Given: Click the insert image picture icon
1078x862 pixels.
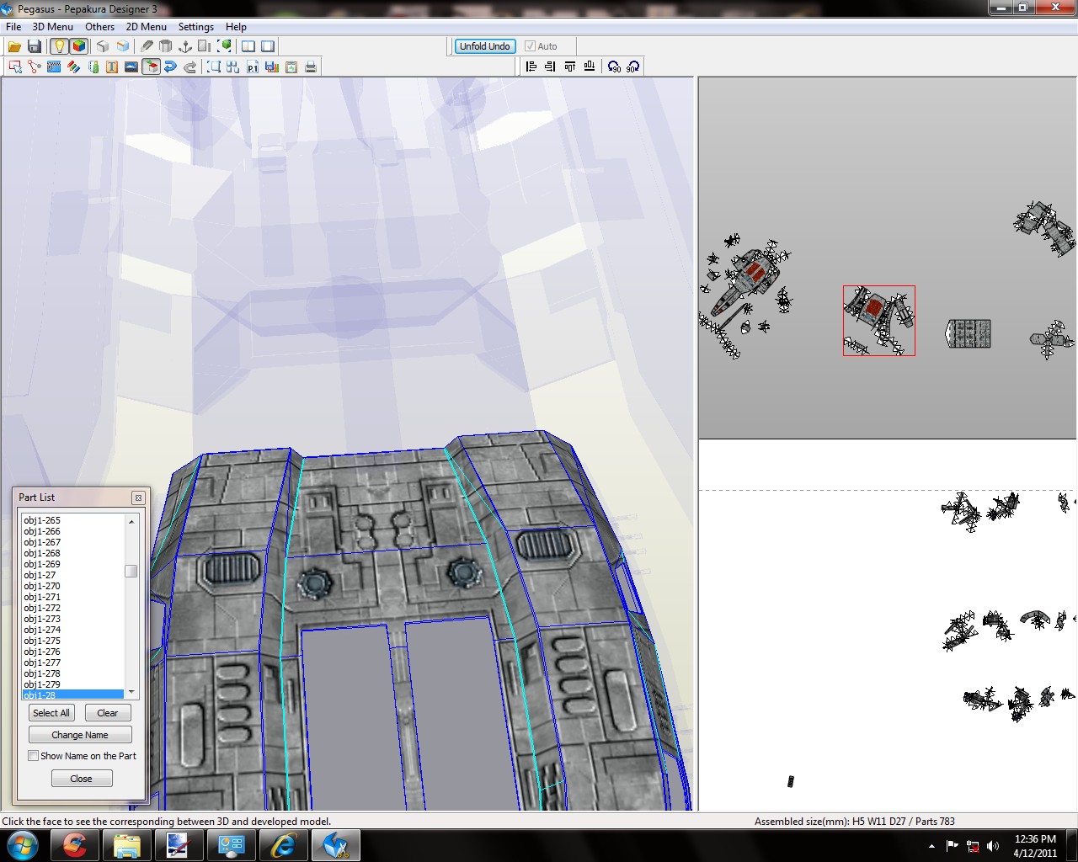Looking at the screenshot, I should (131, 67).
